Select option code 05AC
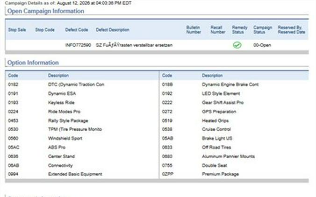 point(14,148)
